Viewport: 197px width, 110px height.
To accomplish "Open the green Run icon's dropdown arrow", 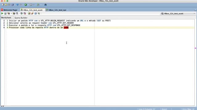I will pos(28,5).
